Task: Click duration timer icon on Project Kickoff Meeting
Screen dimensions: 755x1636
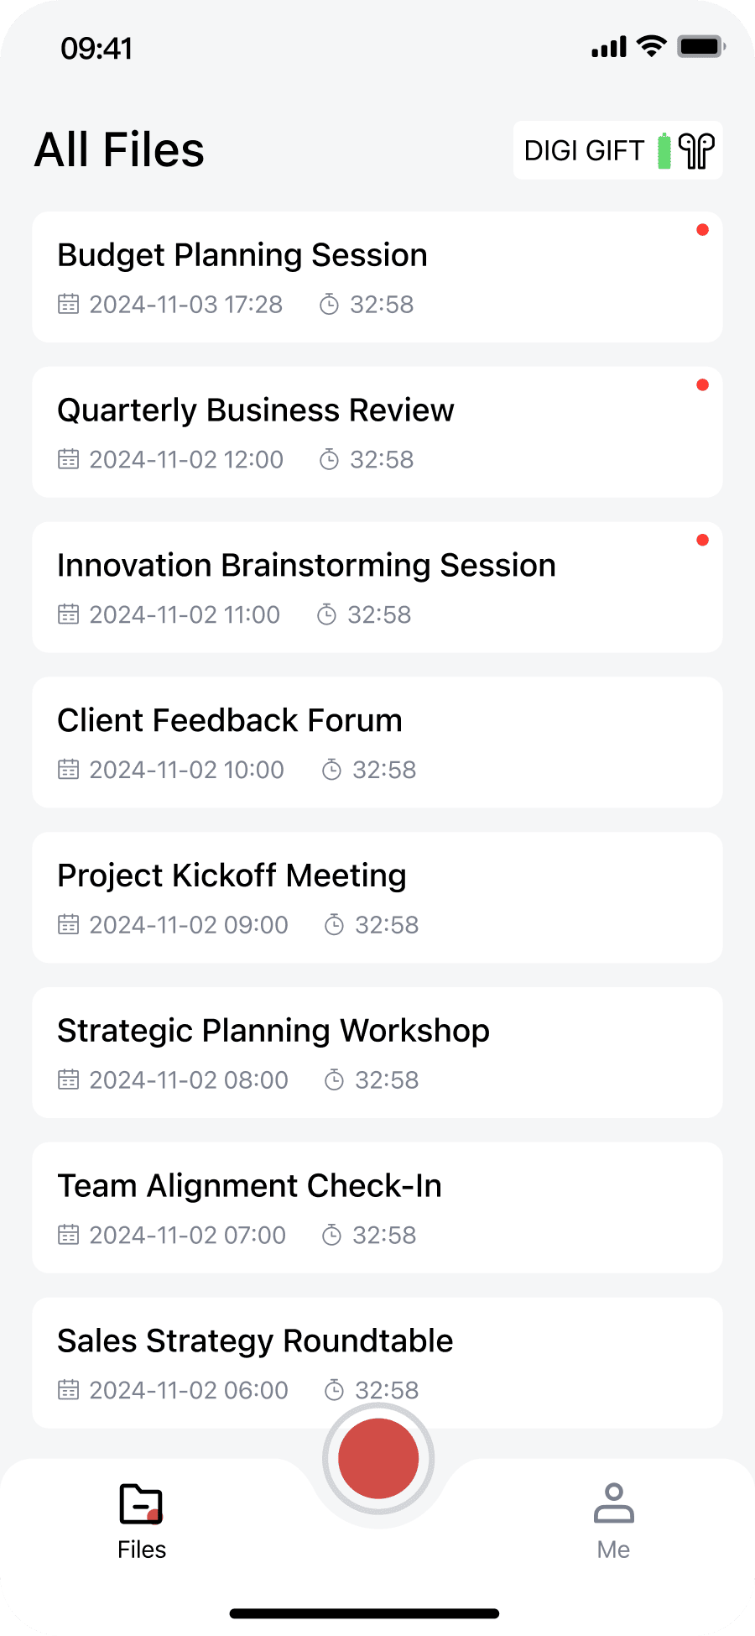Action: [334, 924]
